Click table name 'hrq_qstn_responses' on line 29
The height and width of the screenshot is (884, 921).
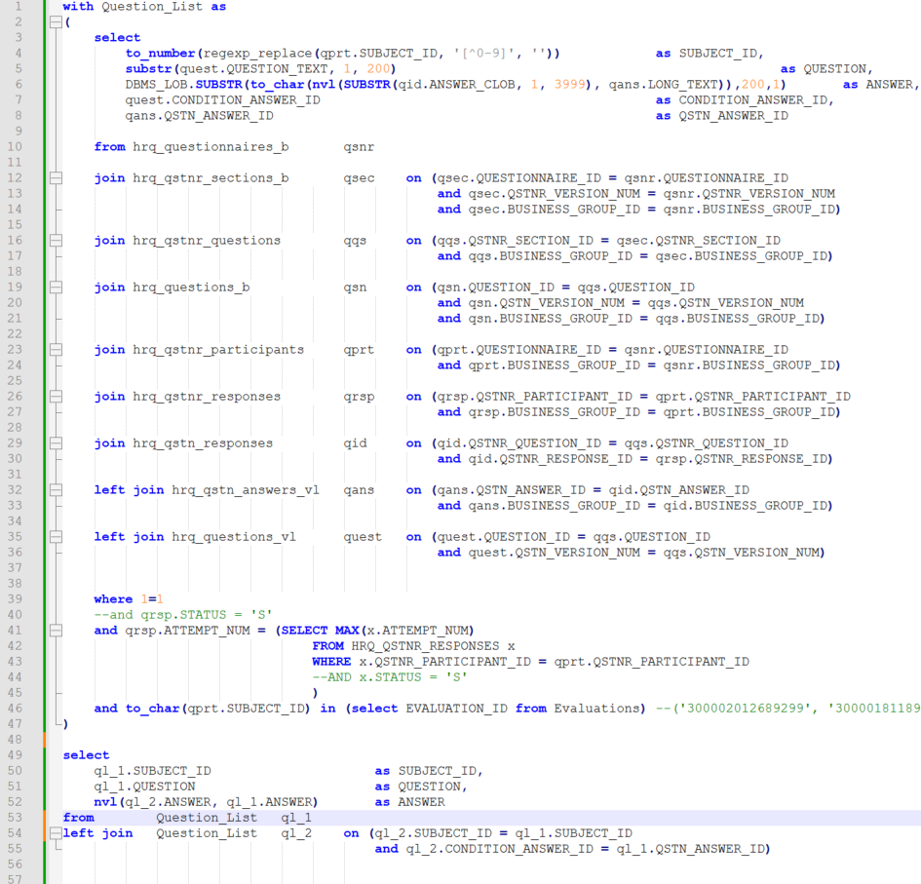[x=204, y=443]
